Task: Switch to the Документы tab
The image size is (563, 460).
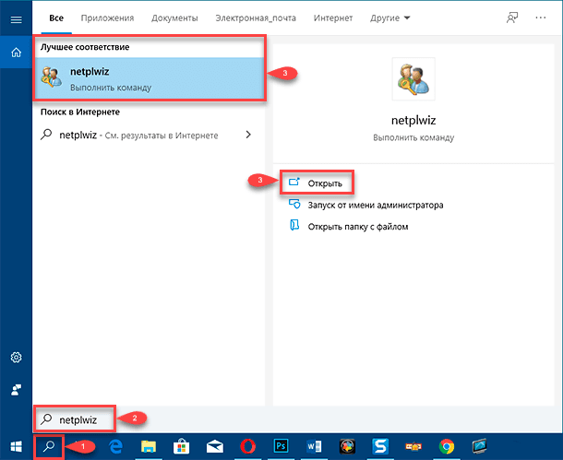Action: click(x=174, y=18)
